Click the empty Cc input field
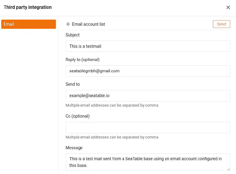Image resolution: width=236 pixels, height=174 pixels. 148,127
